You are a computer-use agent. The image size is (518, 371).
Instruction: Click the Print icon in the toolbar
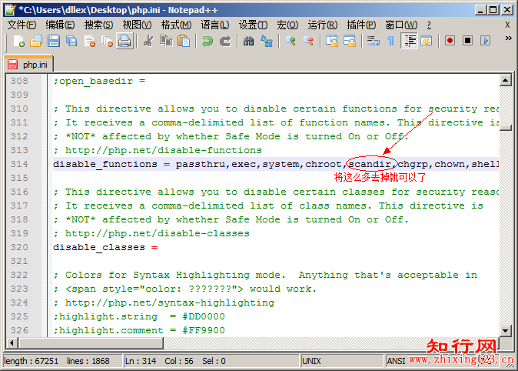pos(125,41)
